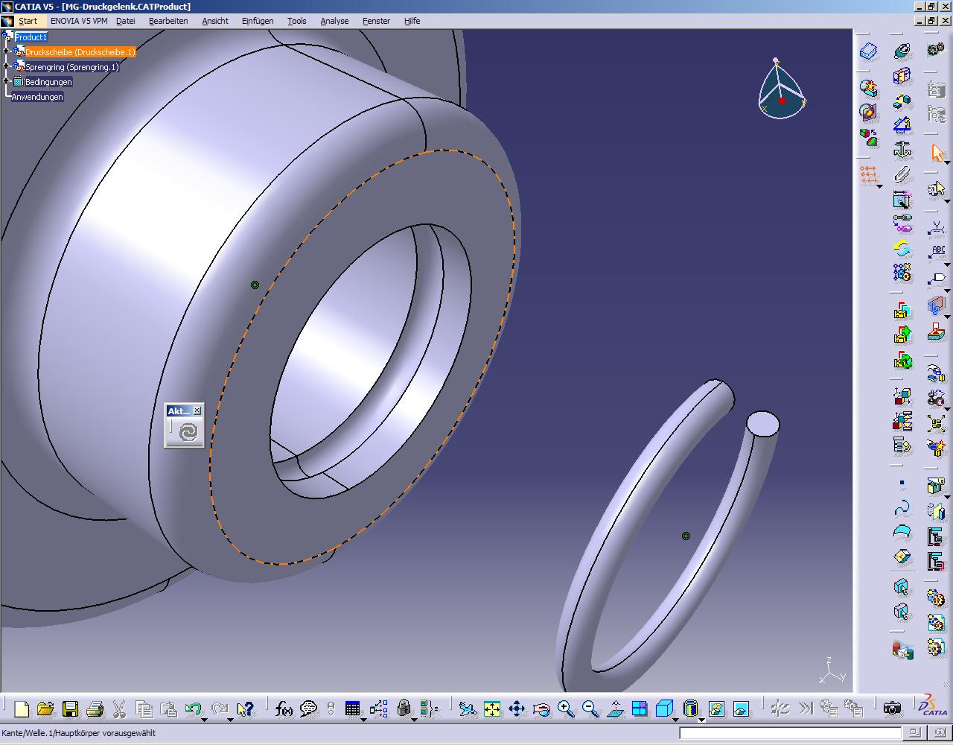Click the 3D compass in viewport

click(782, 89)
